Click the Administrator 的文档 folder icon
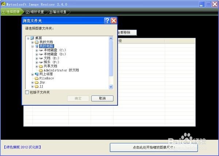The image size is (219, 156). [x=41, y=70]
